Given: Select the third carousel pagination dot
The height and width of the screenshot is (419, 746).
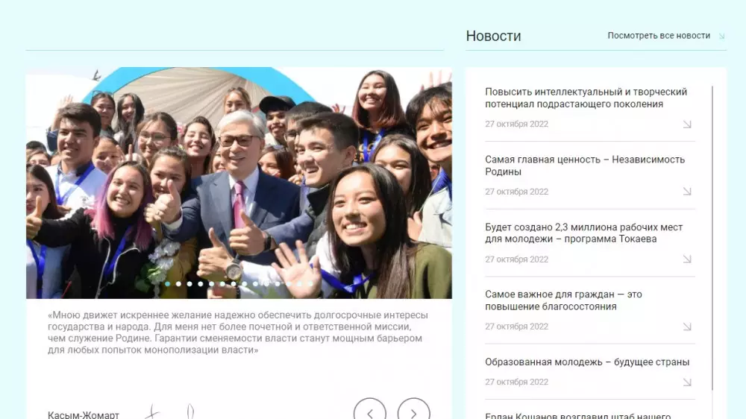Looking at the screenshot, I should coord(189,284).
